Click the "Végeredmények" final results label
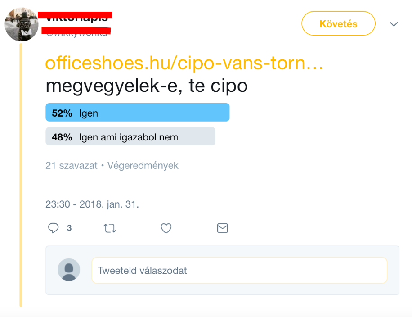The width and height of the screenshot is (412, 317). [x=143, y=166]
